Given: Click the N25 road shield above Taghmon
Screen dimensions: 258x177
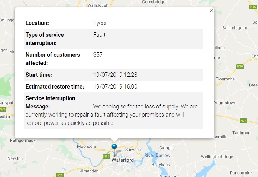Looking at the screenshot, I should (243, 121).
